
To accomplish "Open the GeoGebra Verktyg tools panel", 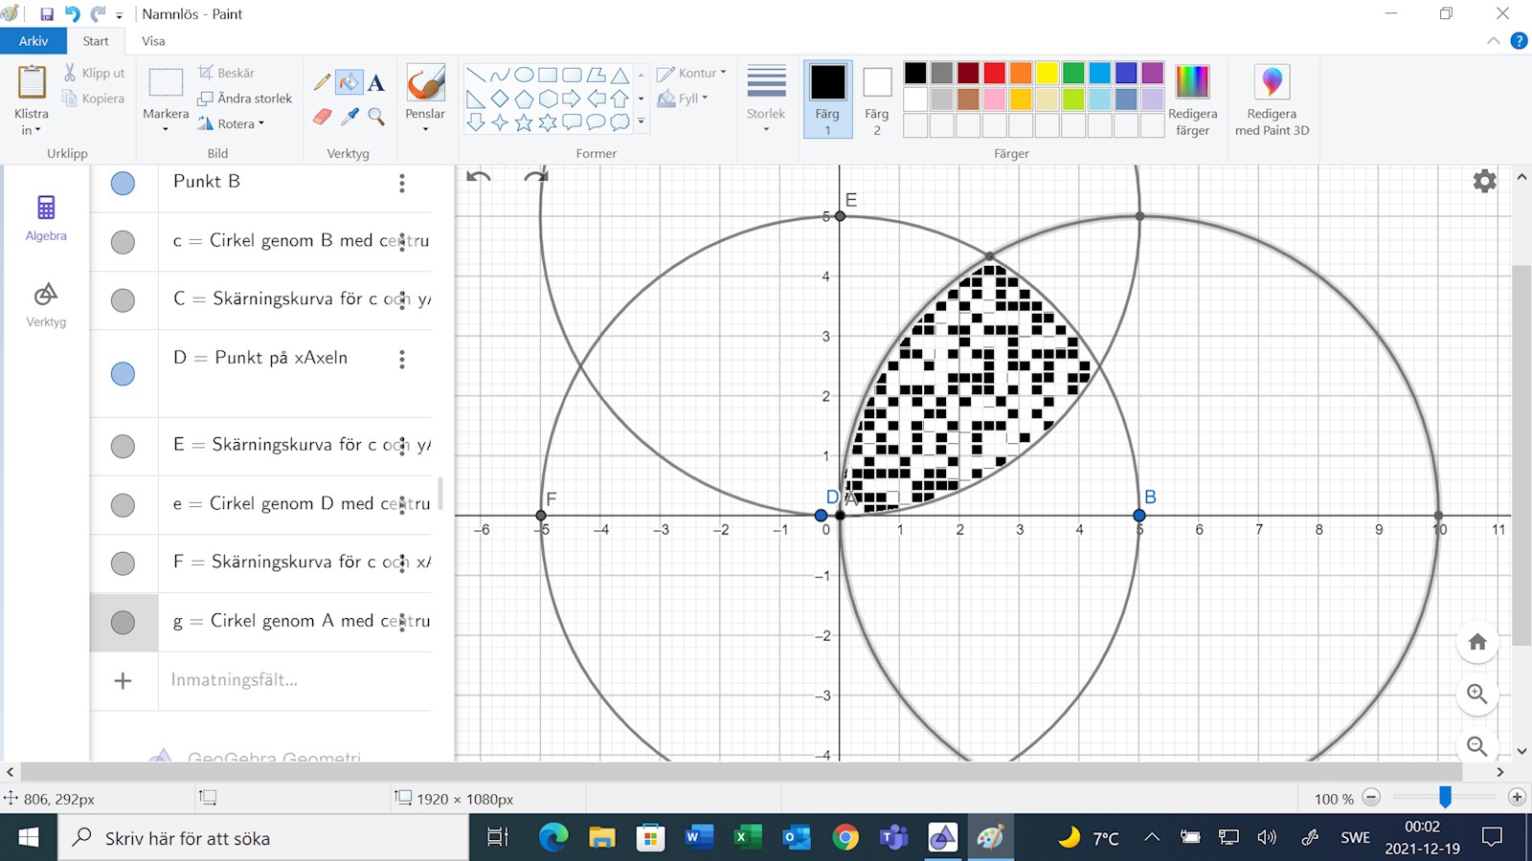I will [x=46, y=304].
